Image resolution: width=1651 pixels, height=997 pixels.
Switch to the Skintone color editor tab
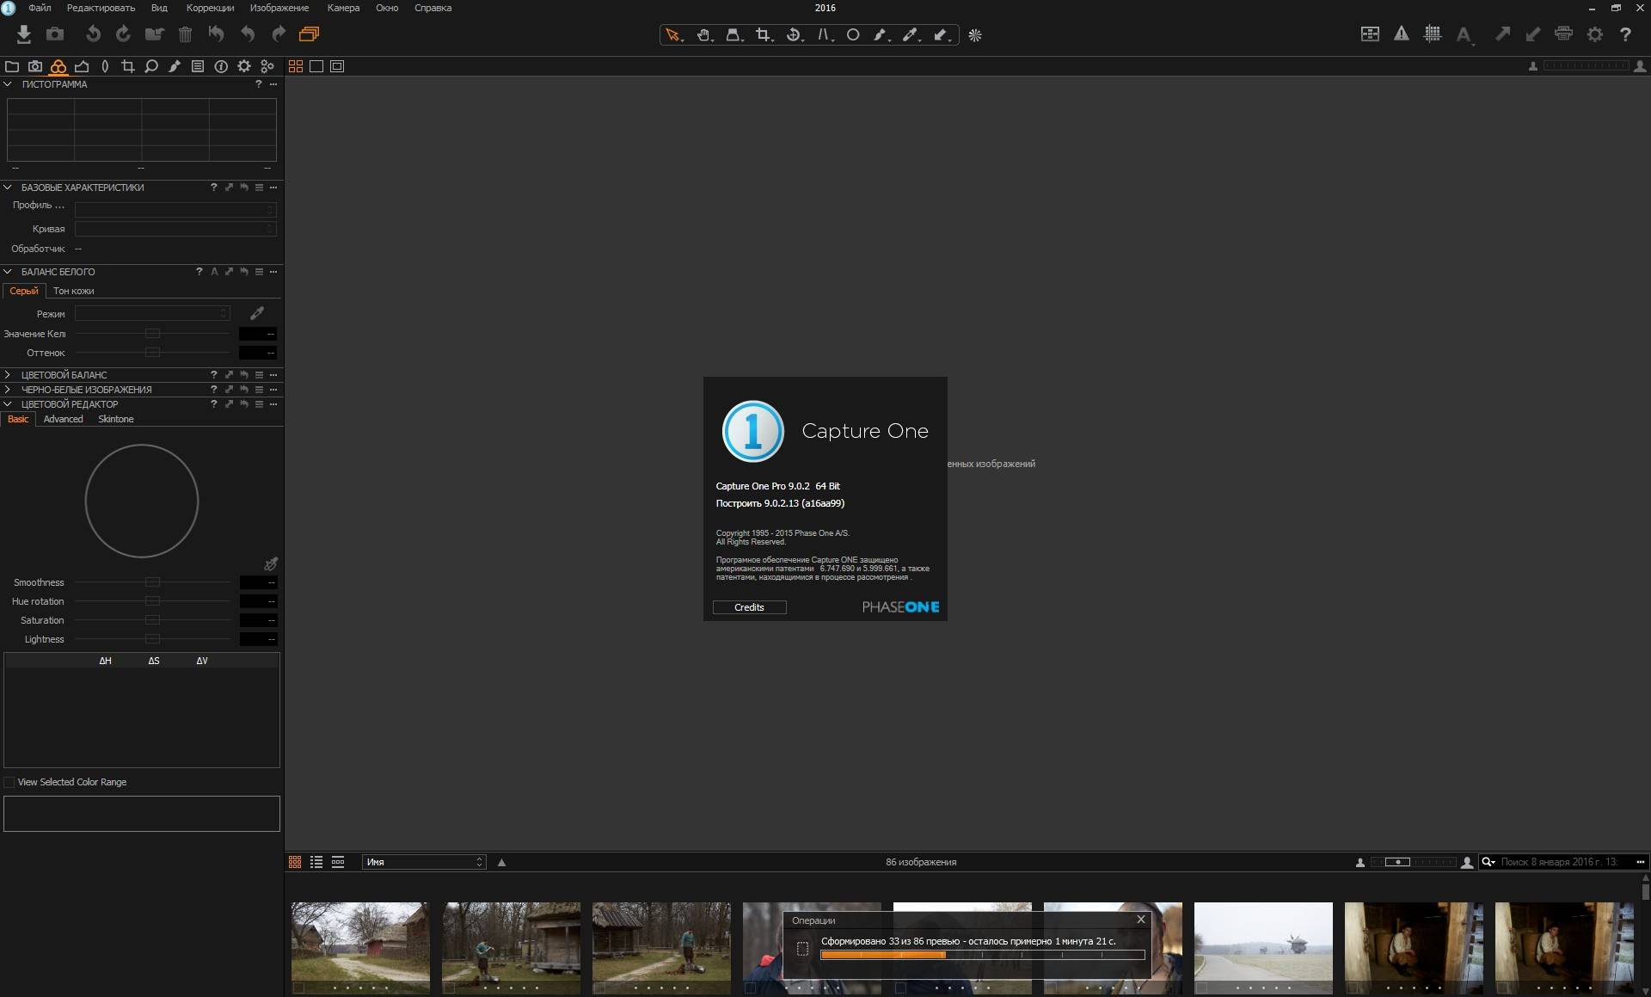click(x=116, y=419)
